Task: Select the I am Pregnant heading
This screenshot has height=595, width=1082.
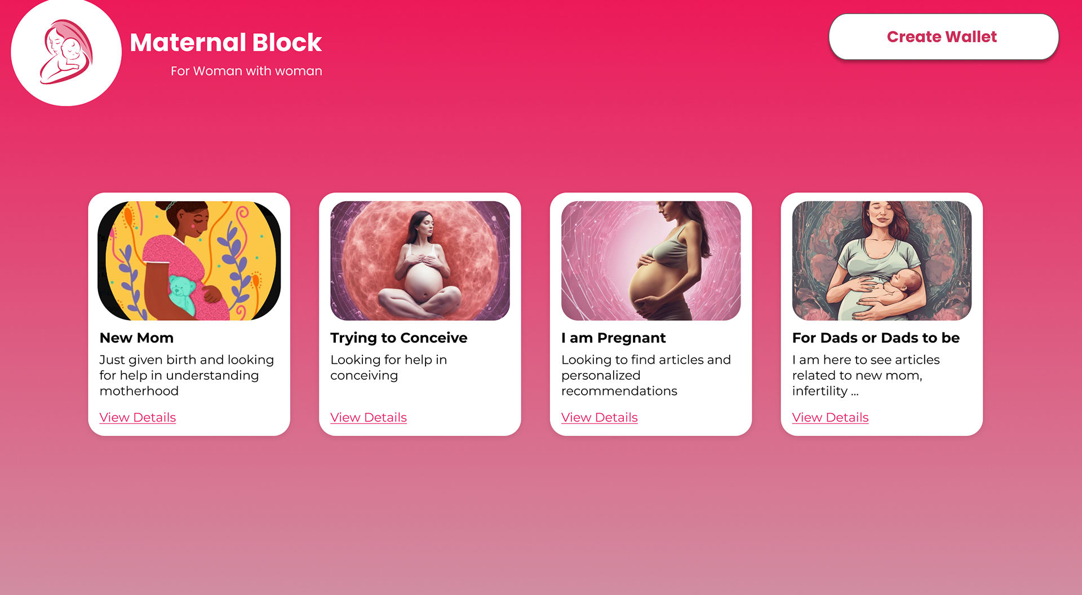Action: (x=613, y=338)
